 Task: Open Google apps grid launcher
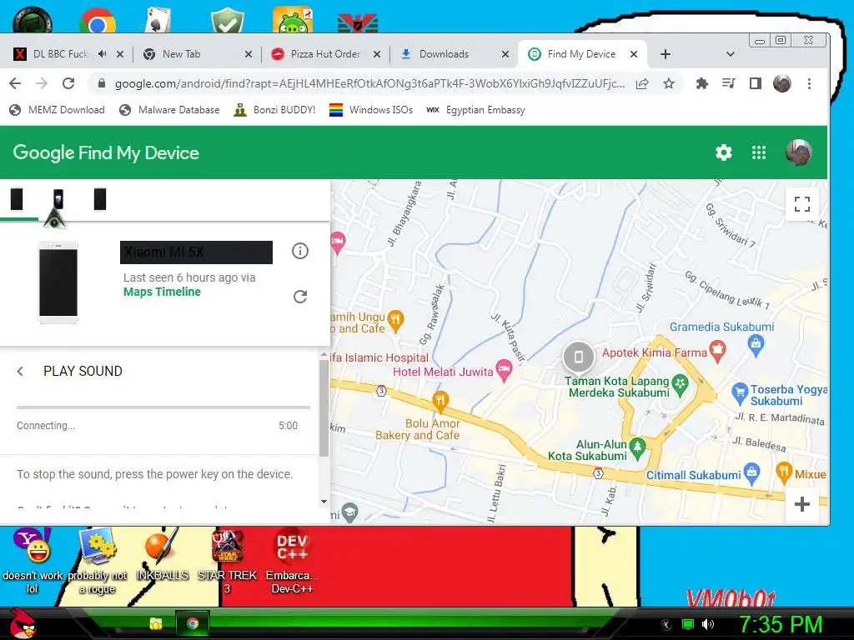click(x=759, y=152)
